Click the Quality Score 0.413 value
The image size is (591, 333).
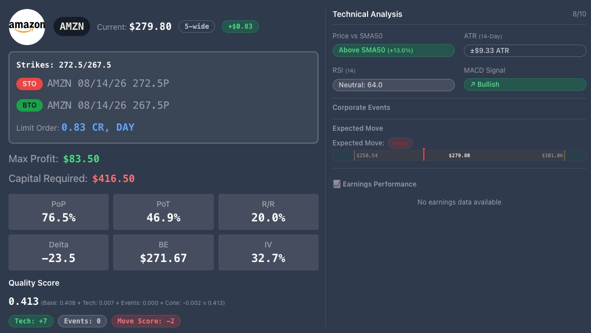[24, 301]
